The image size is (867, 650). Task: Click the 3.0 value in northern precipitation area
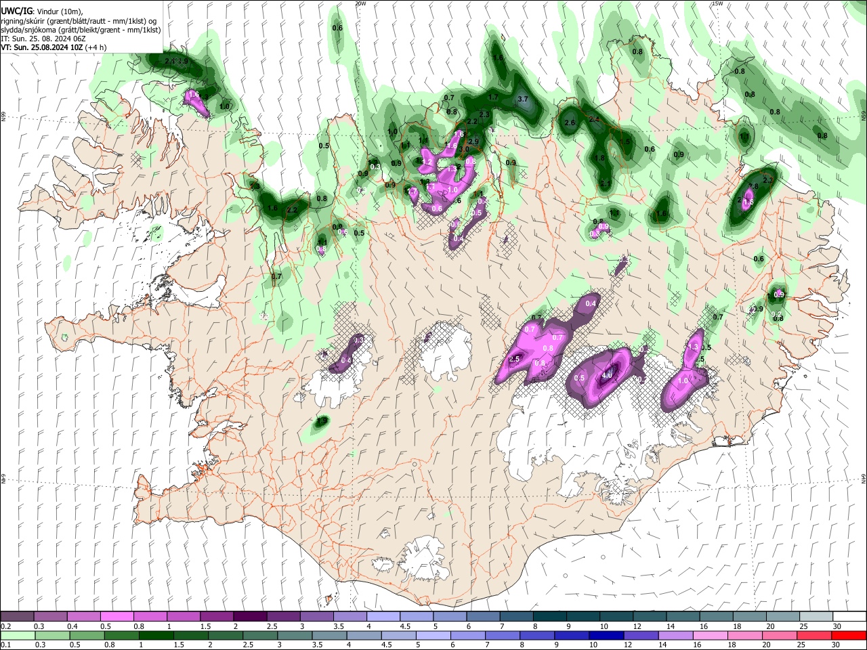(x=464, y=149)
